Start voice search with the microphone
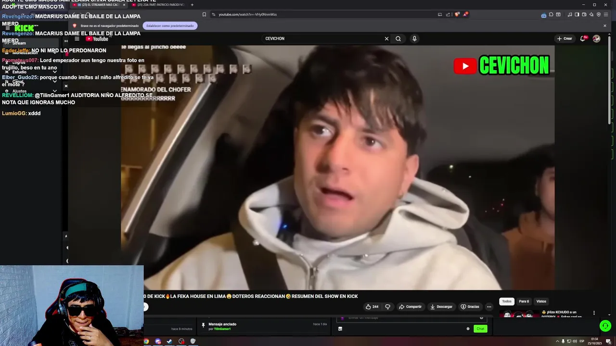 coord(414,38)
